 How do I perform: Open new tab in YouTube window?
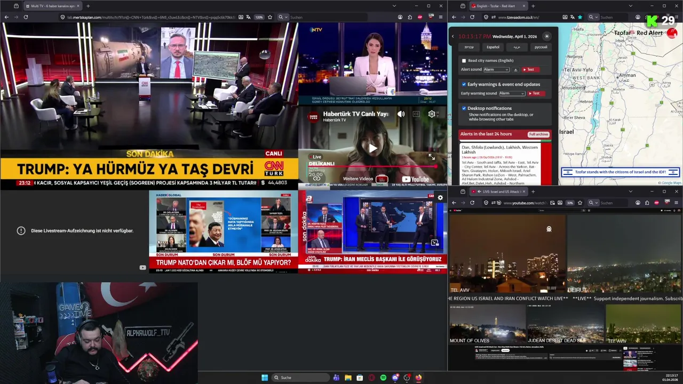tap(533, 191)
